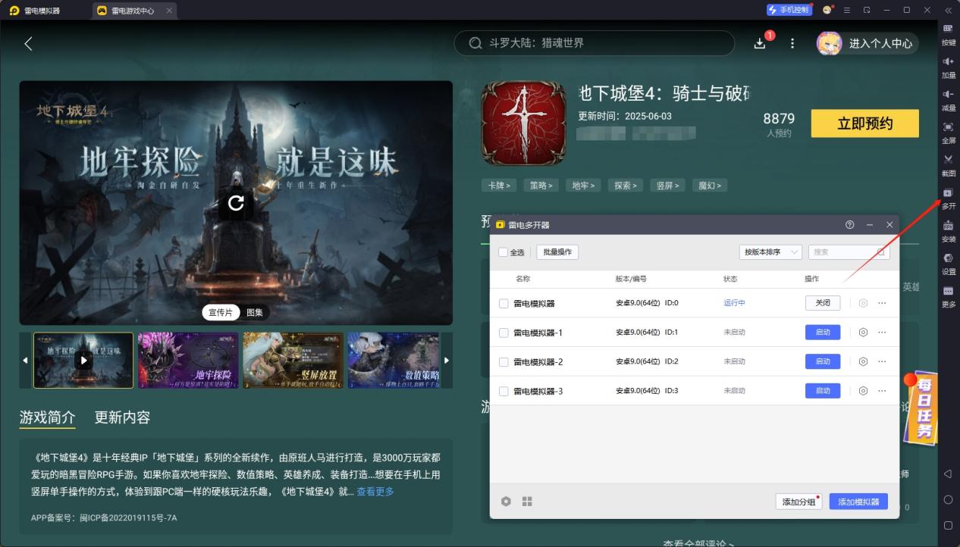
Task: Click the 添加分组 button
Action: [798, 502]
